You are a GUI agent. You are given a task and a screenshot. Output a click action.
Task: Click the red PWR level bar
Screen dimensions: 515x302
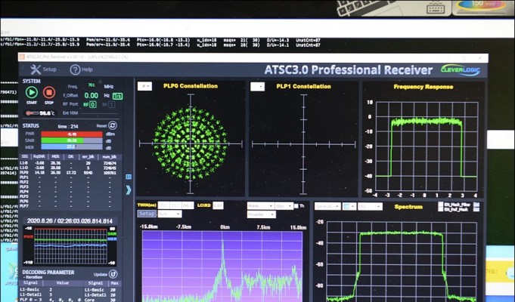72,134
